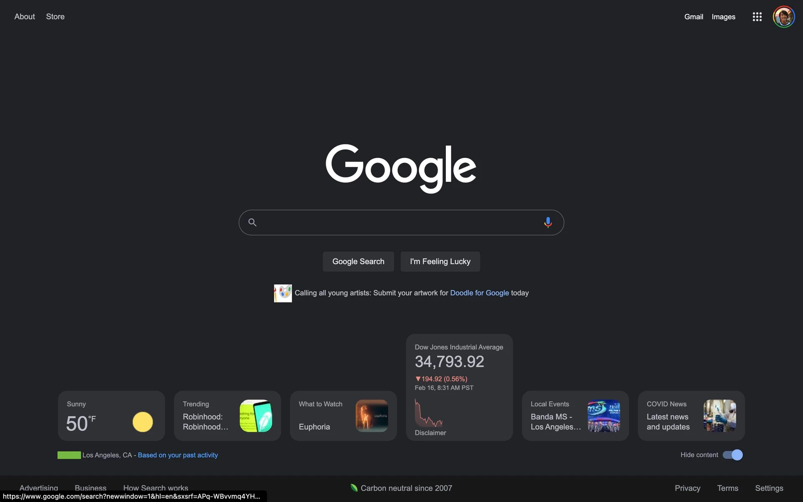
Task: Click the sun icon on the weather card
Action: point(143,422)
